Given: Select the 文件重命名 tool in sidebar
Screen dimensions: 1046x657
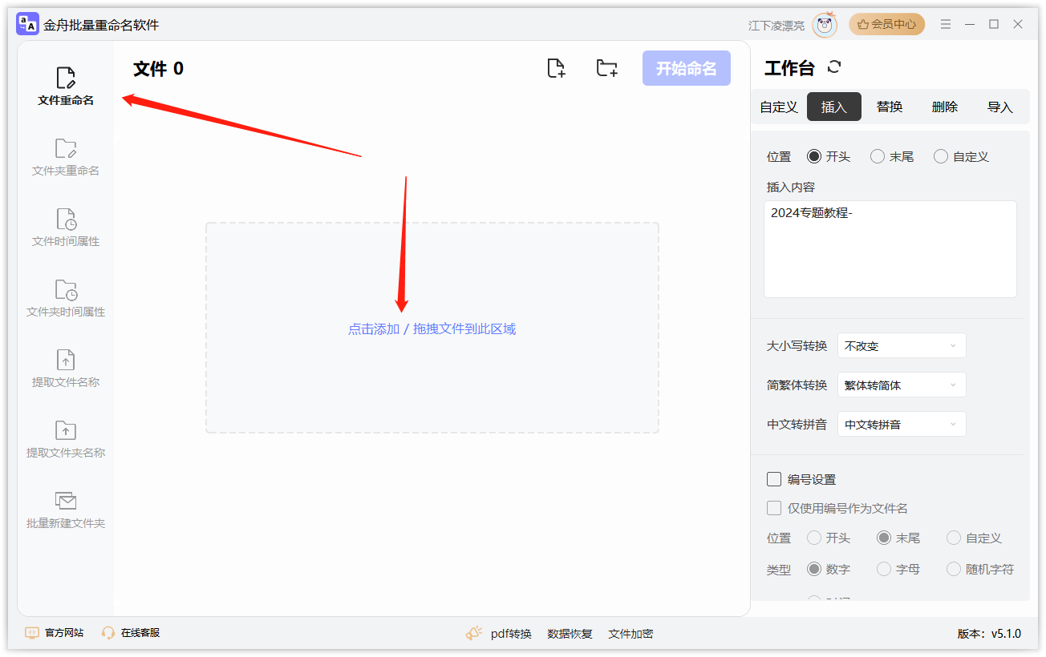Looking at the screenshot, I should (x=64, y=86).
